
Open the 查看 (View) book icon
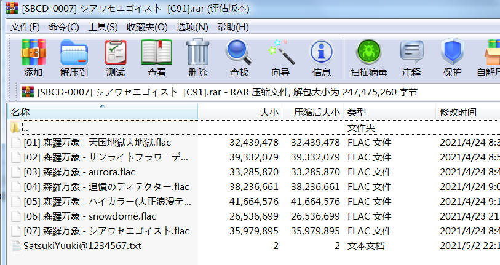[156, 58]
